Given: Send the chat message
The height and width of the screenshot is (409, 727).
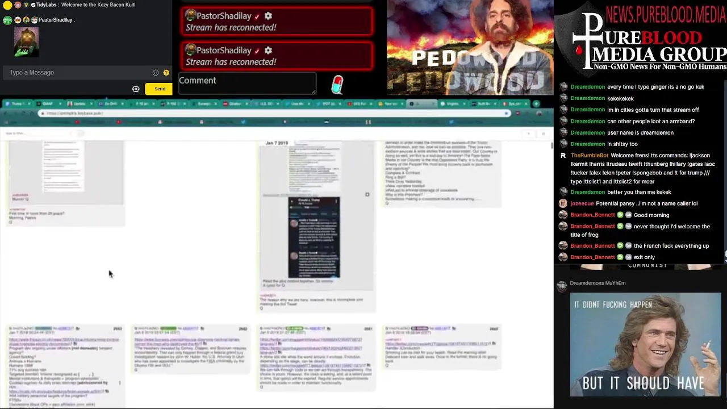Looking at the screenshot, I should [x=160, y=89].
